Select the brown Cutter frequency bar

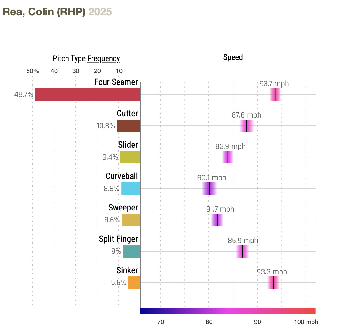click(128, 126)
